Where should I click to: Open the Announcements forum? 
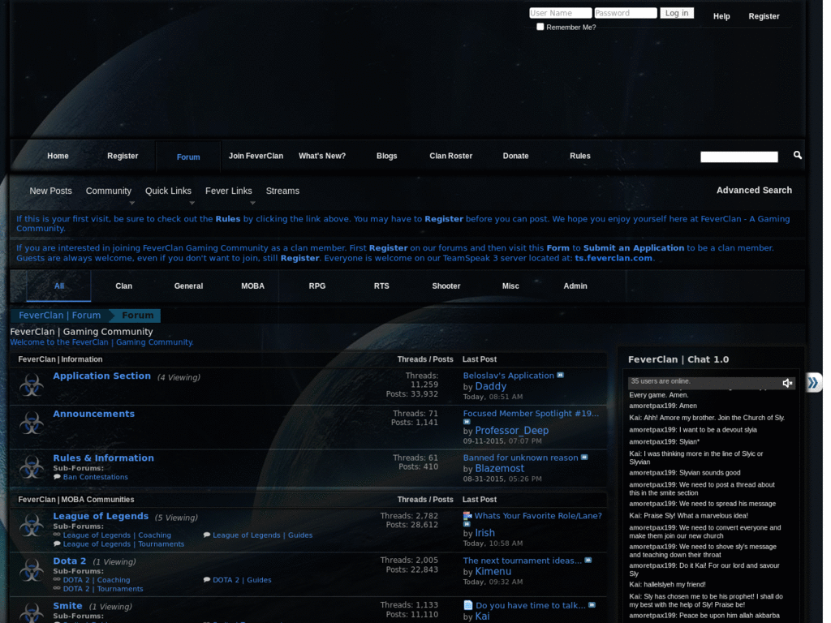pos(94,414)
